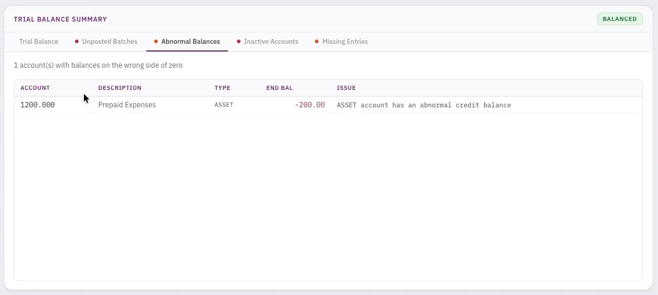658x295 pixels.
Task: Switch to the Trial Balance tab
Action: coord(38,42)
